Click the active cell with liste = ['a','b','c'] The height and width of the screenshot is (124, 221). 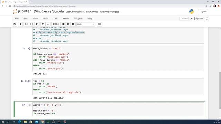(x=118, y=109)
